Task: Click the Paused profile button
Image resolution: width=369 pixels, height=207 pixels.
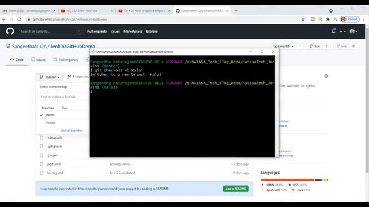Action: coord(349,19)
